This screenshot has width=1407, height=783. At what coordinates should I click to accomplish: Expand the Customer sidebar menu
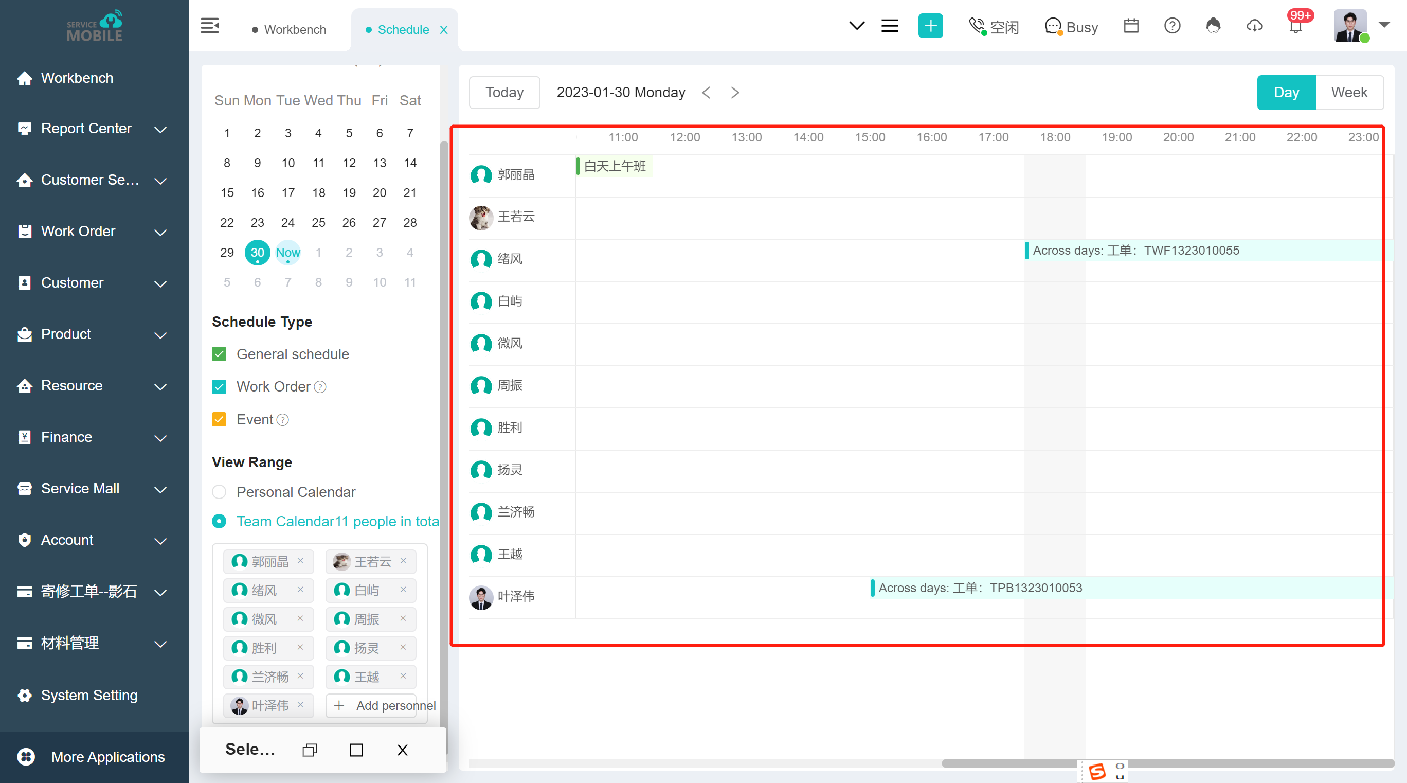(x=94, y=283)
